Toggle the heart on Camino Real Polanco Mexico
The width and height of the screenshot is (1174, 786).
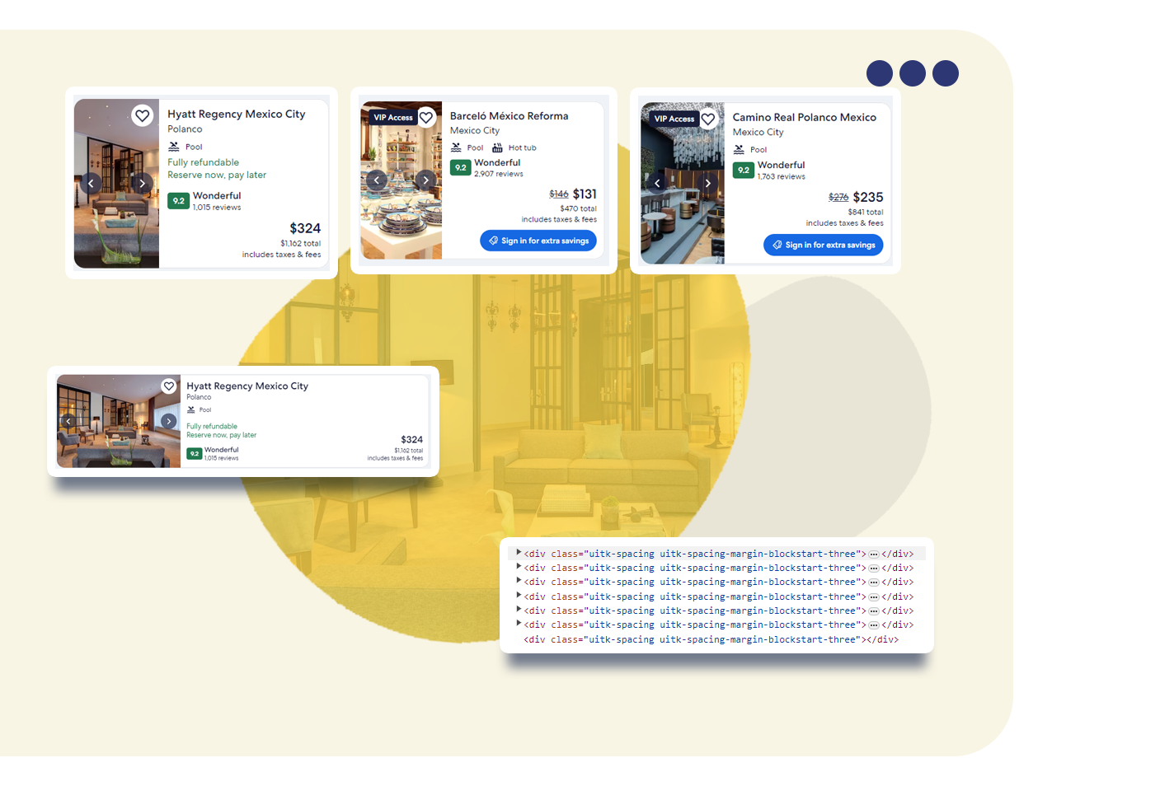click(708, 119)
